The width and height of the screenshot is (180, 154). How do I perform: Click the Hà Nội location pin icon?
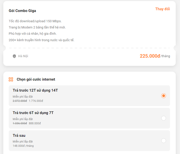[14, 56]
